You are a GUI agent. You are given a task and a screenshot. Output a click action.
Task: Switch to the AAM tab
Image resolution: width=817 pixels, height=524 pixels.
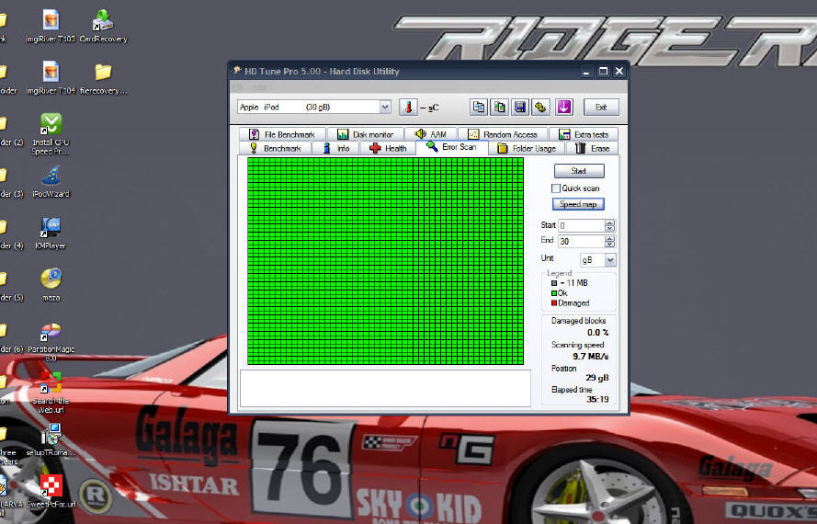(x=430, y=134)
